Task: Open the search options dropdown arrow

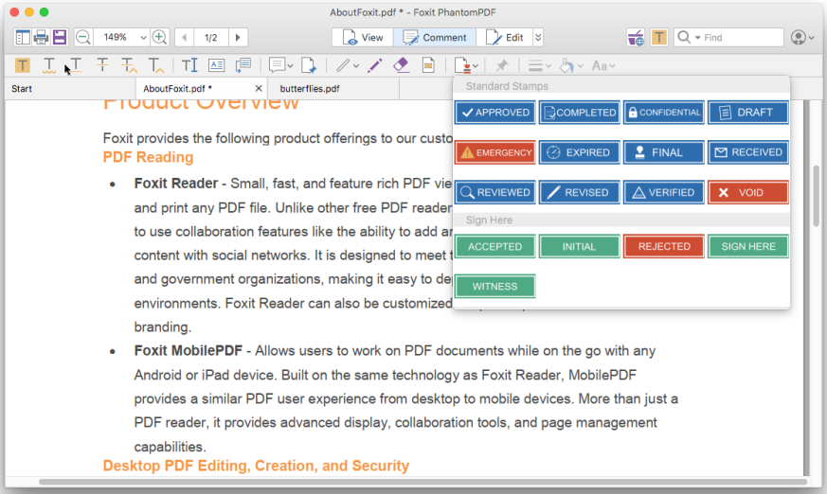Action: point(698,38)
